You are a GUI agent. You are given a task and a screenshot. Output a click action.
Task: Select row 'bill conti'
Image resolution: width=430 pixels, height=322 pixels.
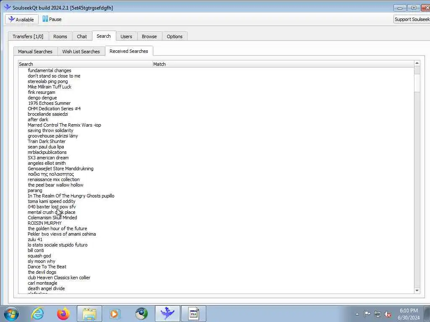pyautogui.click(x=216, y=250)
